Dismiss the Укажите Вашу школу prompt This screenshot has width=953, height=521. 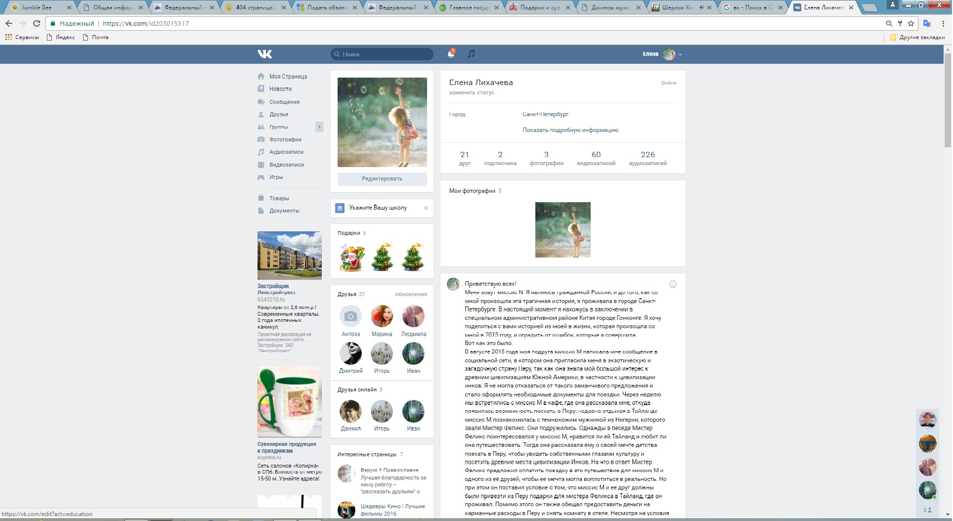tap(426, 208)
